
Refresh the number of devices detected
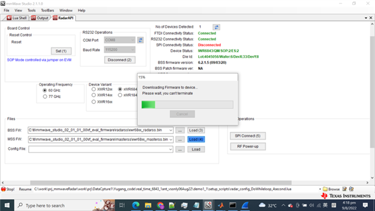click(216, 27)
